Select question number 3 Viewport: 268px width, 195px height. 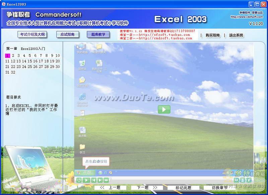coord(18,56)
